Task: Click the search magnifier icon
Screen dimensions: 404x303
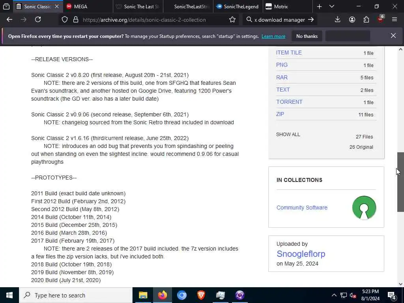Action: click(x=249, y=20)
